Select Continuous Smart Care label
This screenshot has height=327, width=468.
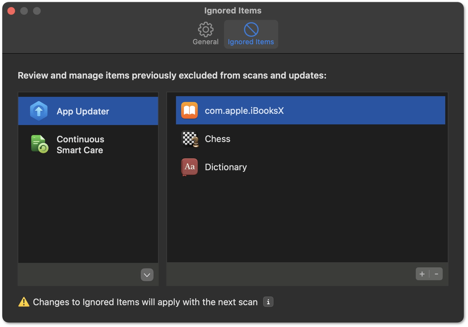(x=80, y=145)
